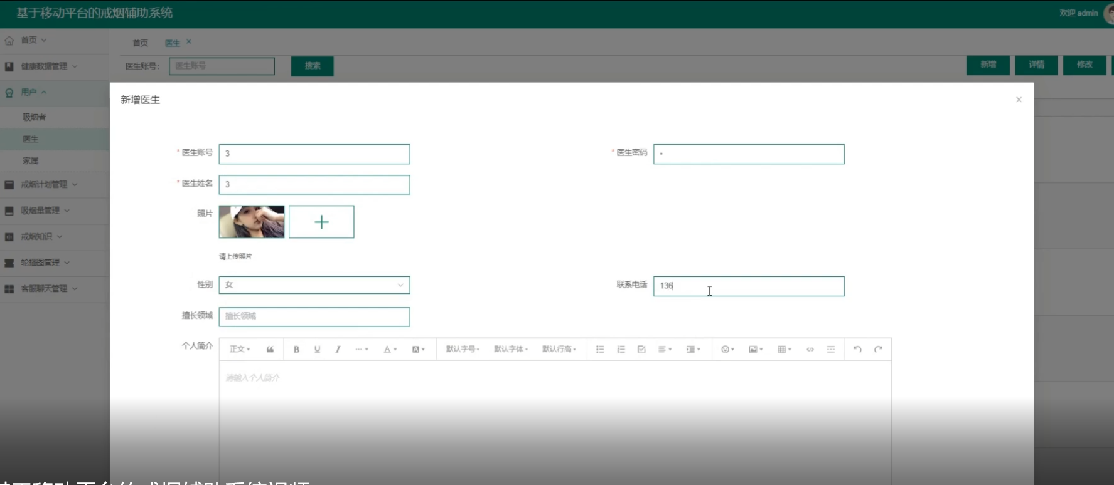
Task: Open the 默认字号 font size dropdown
Action: [463, 350]
